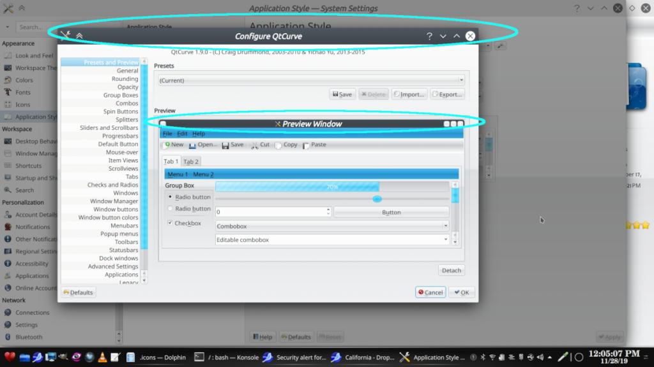Click the New toolbar icon in preview
654x367 pixels.
(x=167, y=145)
